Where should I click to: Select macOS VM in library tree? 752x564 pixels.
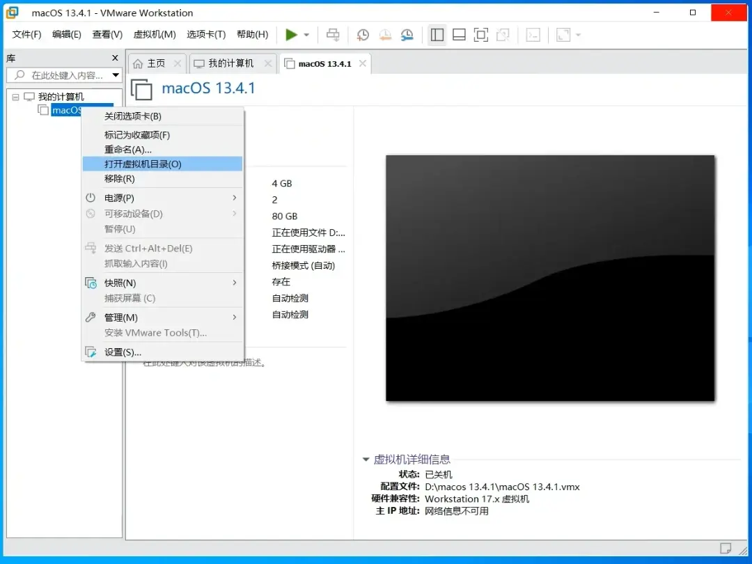[67, 110]
